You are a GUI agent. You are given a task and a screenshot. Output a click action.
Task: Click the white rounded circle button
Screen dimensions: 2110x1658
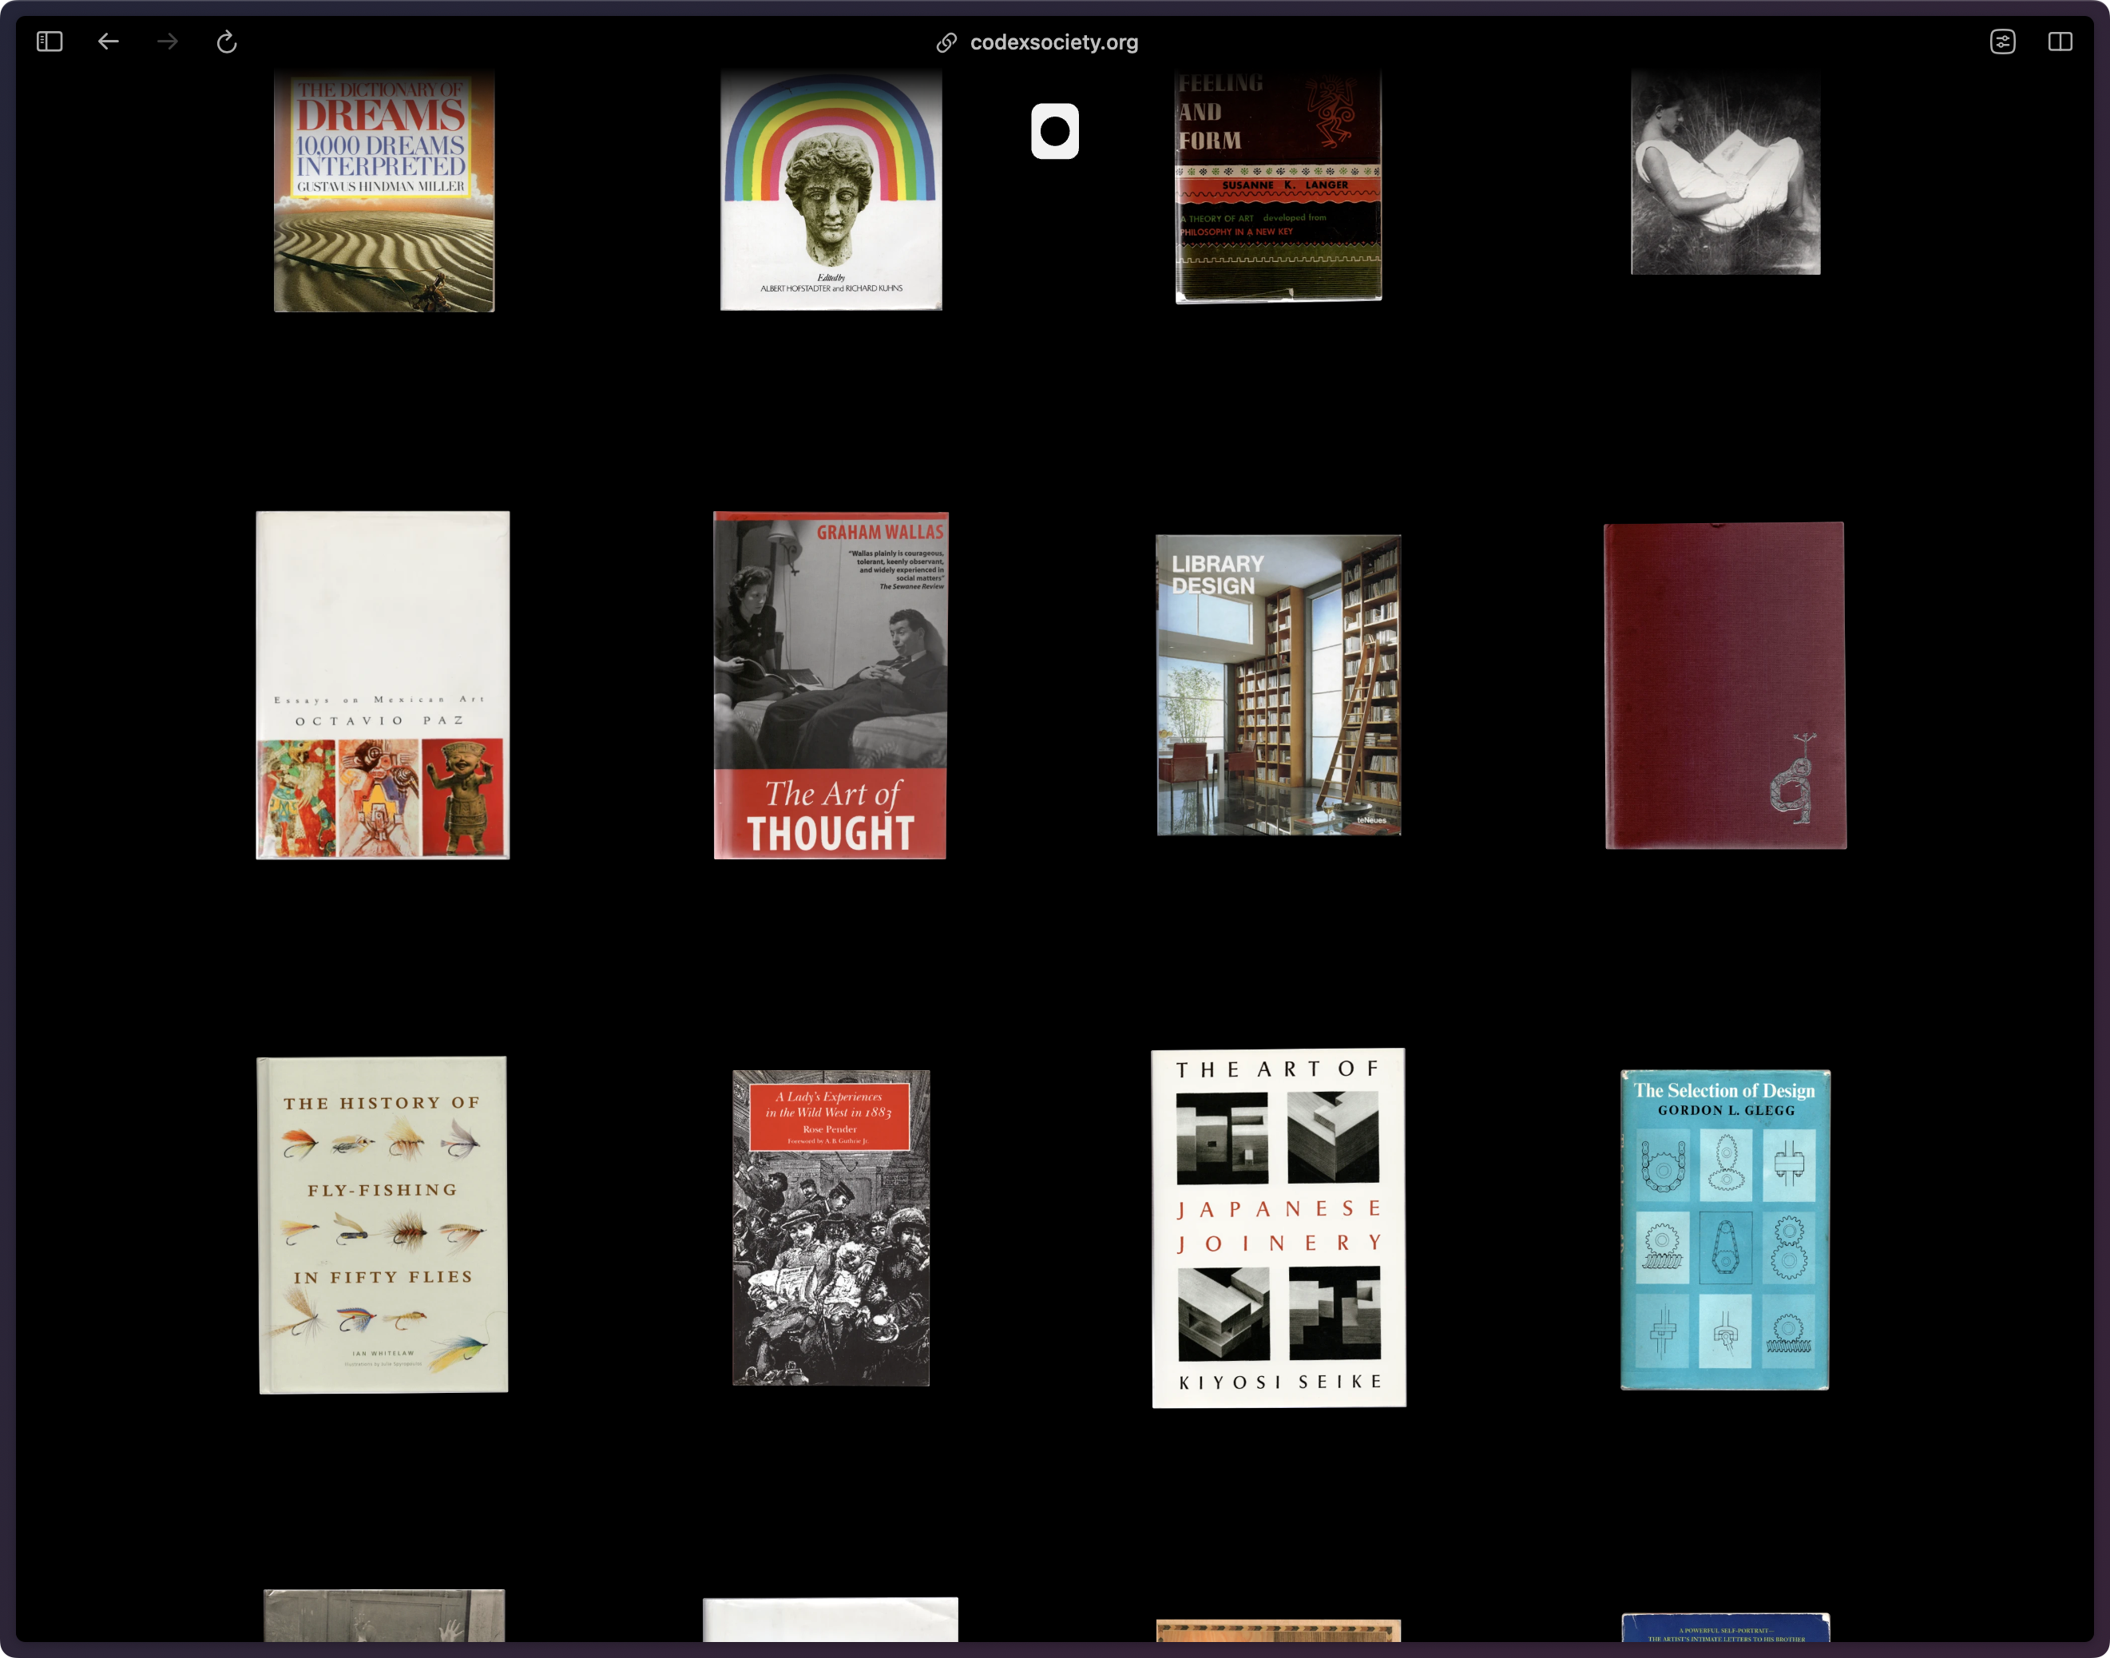(x=1054, y=131)
